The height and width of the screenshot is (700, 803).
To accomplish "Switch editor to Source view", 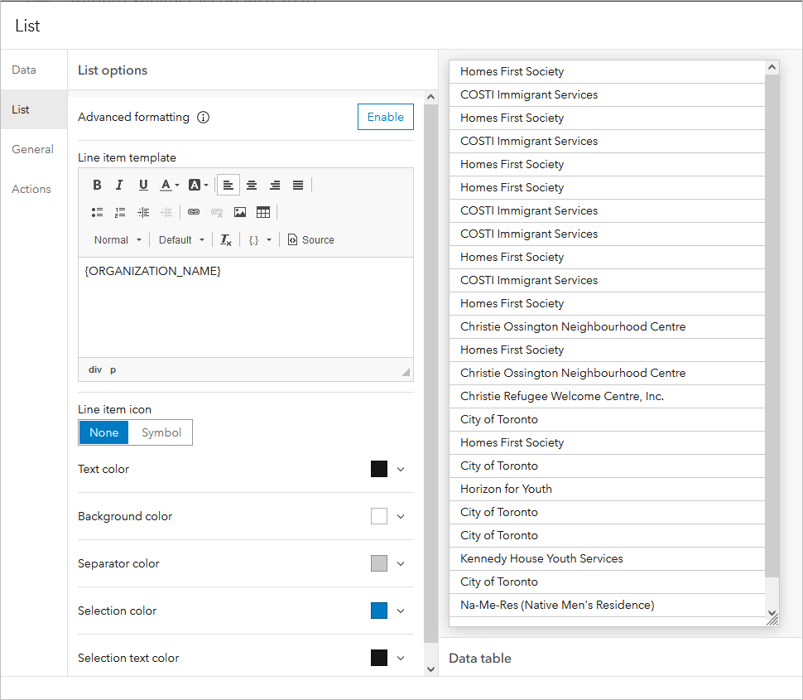I will tap(311, 240).
